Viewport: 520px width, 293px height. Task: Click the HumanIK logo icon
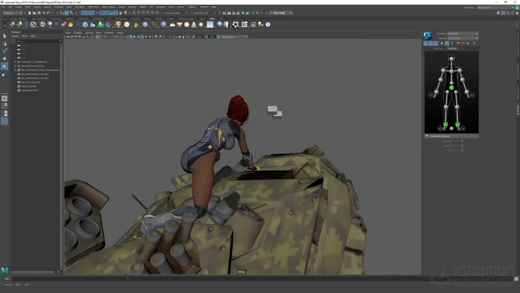[x=428, y=35]
